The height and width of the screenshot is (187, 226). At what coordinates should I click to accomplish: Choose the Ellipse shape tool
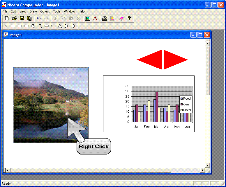pyautogui.click(x=27, y=26)
